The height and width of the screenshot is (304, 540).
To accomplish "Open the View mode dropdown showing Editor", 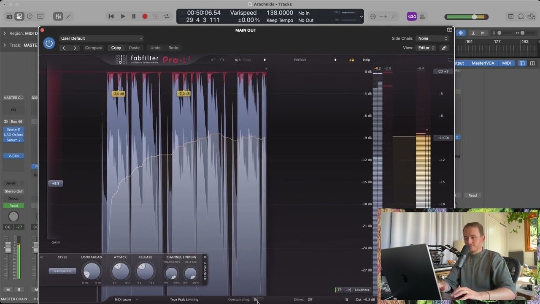I will [426, 48].
